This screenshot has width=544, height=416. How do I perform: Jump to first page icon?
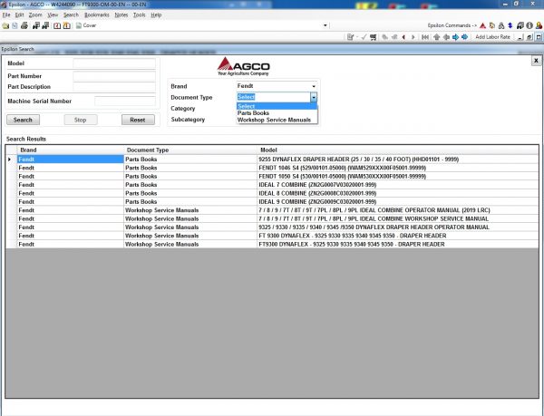tap(425, 37)
